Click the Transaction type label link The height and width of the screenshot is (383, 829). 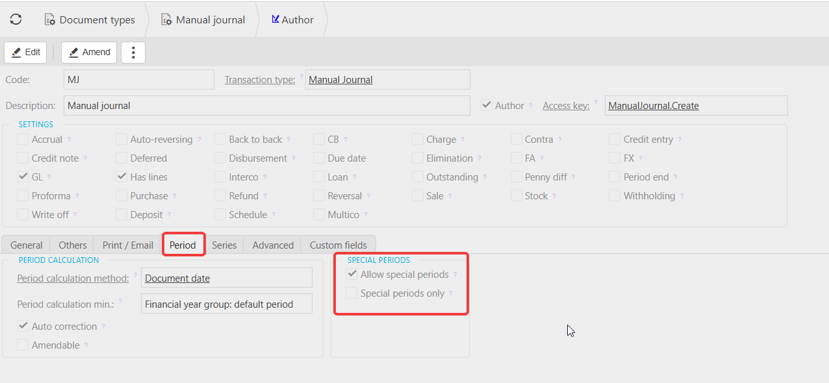[x=260, y=80]
